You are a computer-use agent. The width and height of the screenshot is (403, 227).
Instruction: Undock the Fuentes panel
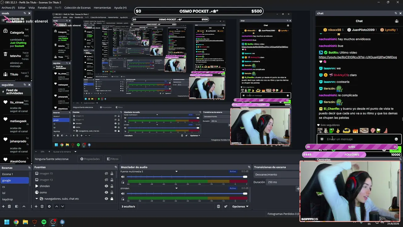(x=116, y=167)
